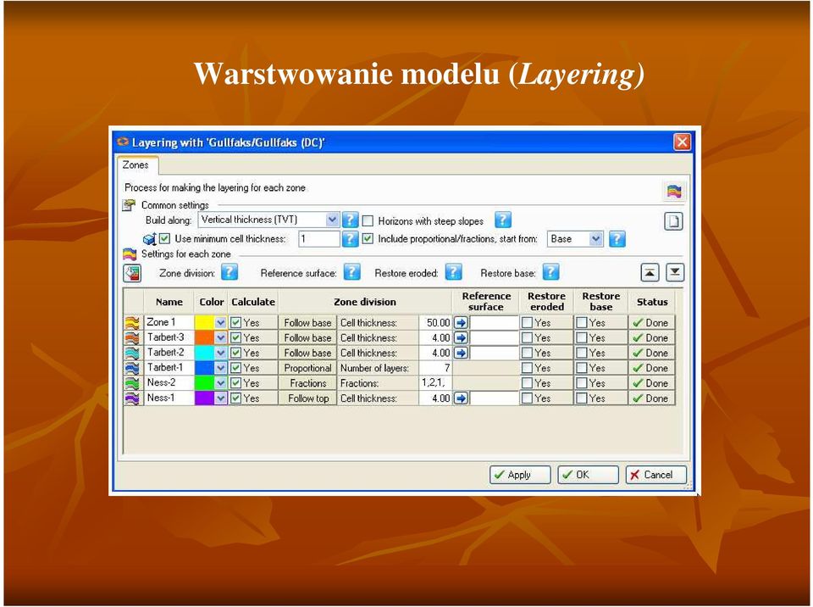Click Ness-2 fractions value 1,2,1,
Image resolution: width=813 pixels, height=607 pixels.
click(x=435, y=383)
